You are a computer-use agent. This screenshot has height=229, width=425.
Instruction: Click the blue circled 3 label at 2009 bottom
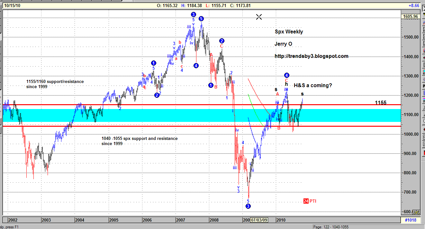[x=248, y=206]
